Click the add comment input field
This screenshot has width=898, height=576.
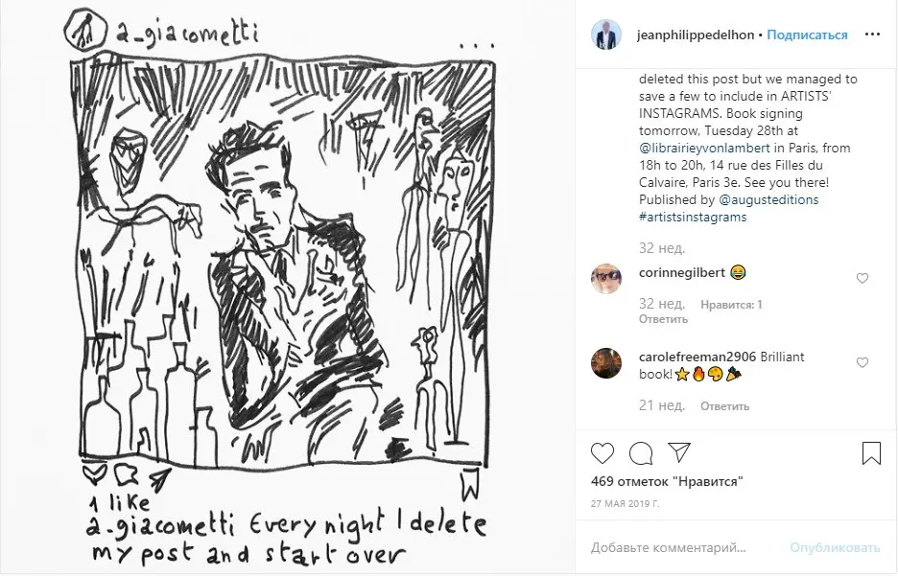pos(681,548)
